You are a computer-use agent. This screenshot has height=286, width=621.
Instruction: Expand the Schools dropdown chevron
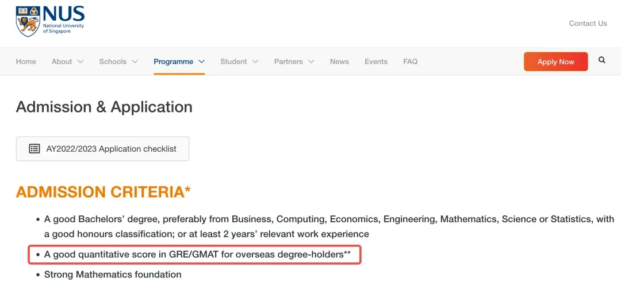click(x=135, y=61)
